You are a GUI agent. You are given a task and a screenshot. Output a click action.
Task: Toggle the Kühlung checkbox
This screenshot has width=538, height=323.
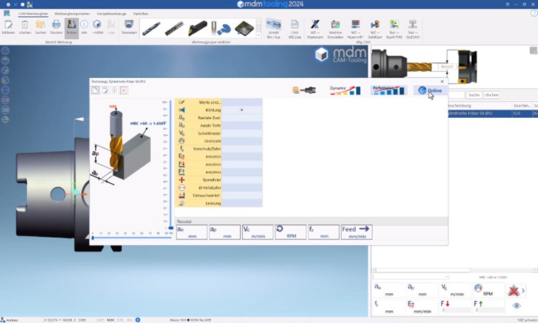[x=241, y=110]
